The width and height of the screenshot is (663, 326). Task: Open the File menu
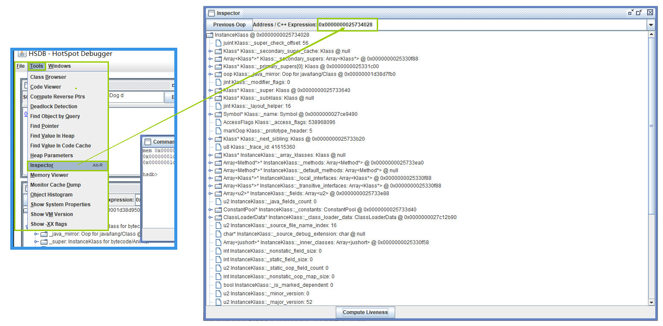click(21, 66)
